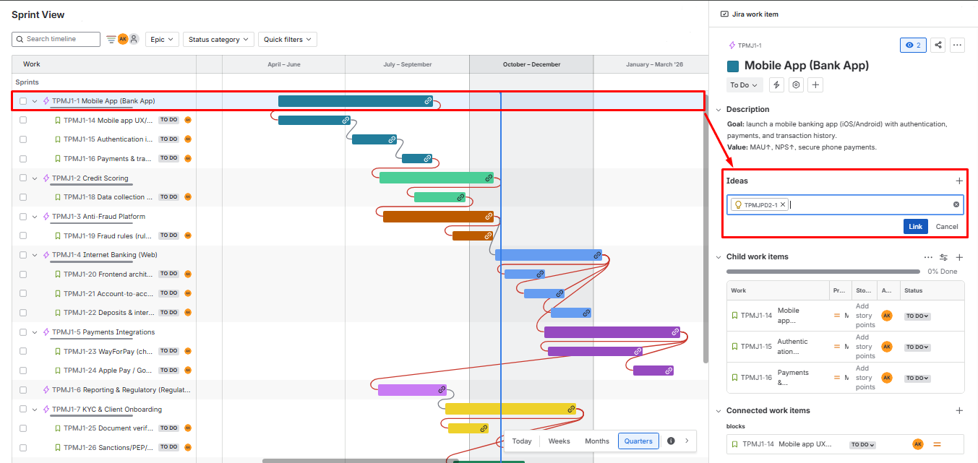978x463 pixels.
Task: Clear the Ideas field with the X icon
Action: coord(956,205)
